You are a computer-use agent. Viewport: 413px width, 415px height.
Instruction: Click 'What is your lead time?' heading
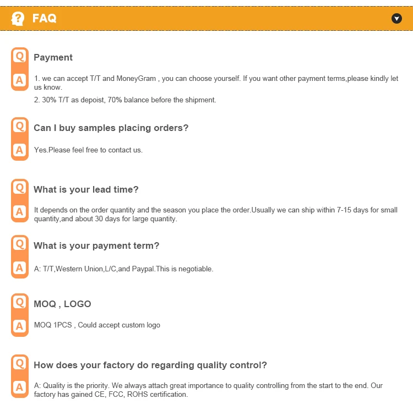pyautogui.click(x=86, y=189)
